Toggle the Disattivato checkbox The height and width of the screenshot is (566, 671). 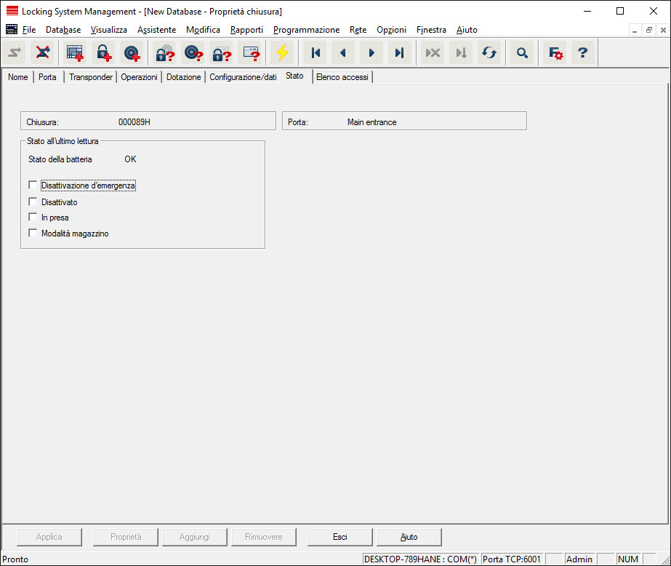tap(33, 202)
